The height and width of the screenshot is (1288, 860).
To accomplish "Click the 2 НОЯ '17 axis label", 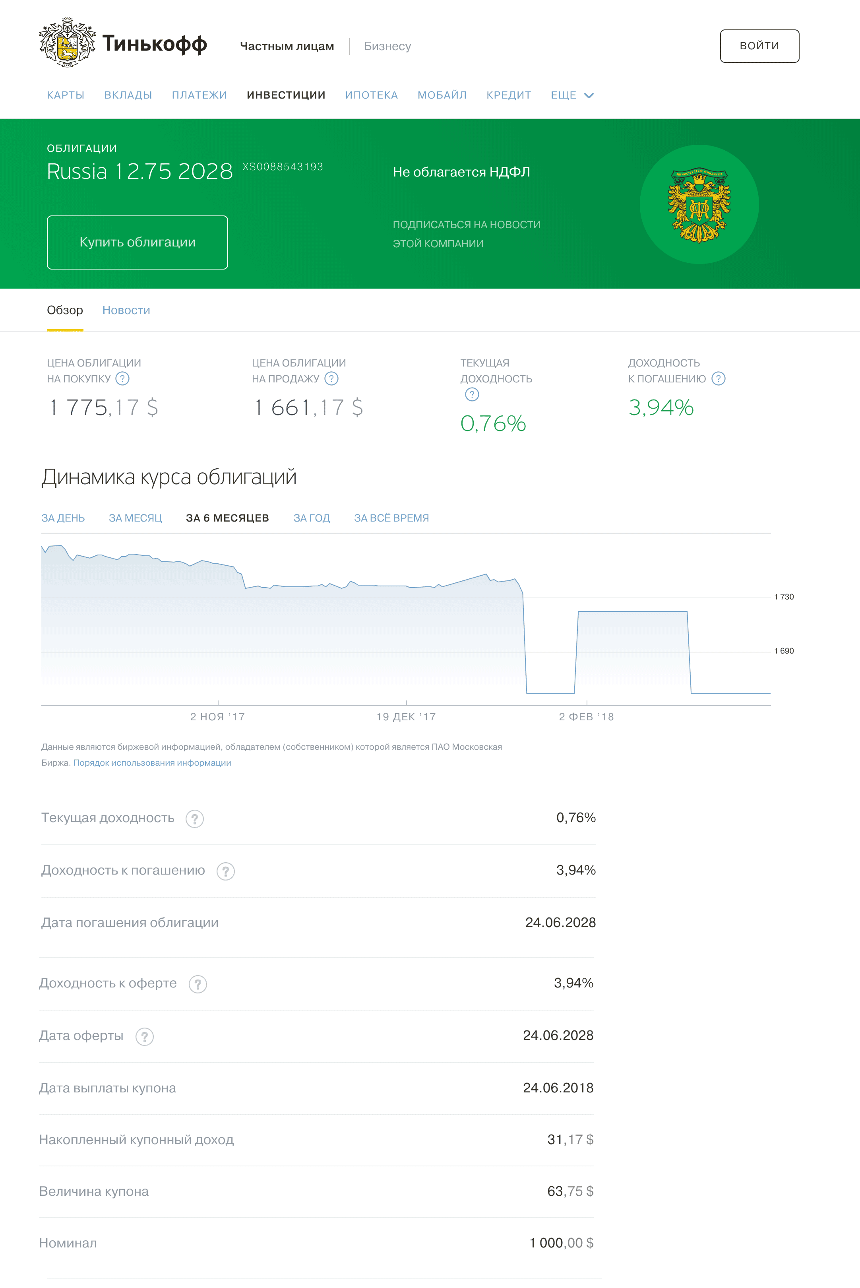I will click(218, 717).
